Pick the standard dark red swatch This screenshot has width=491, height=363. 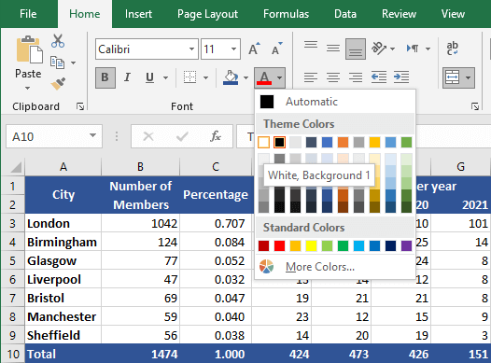point(263,245)
